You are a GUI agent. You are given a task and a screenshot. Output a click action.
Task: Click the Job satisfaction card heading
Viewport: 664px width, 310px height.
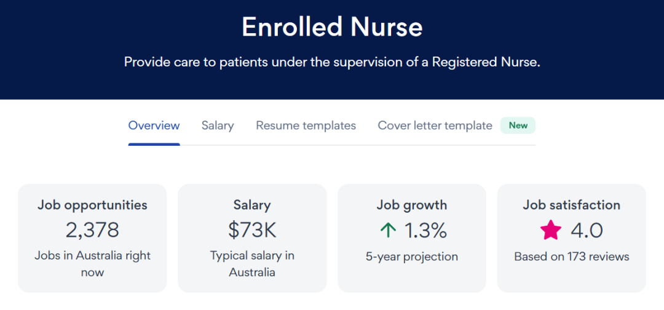(572, 205)
